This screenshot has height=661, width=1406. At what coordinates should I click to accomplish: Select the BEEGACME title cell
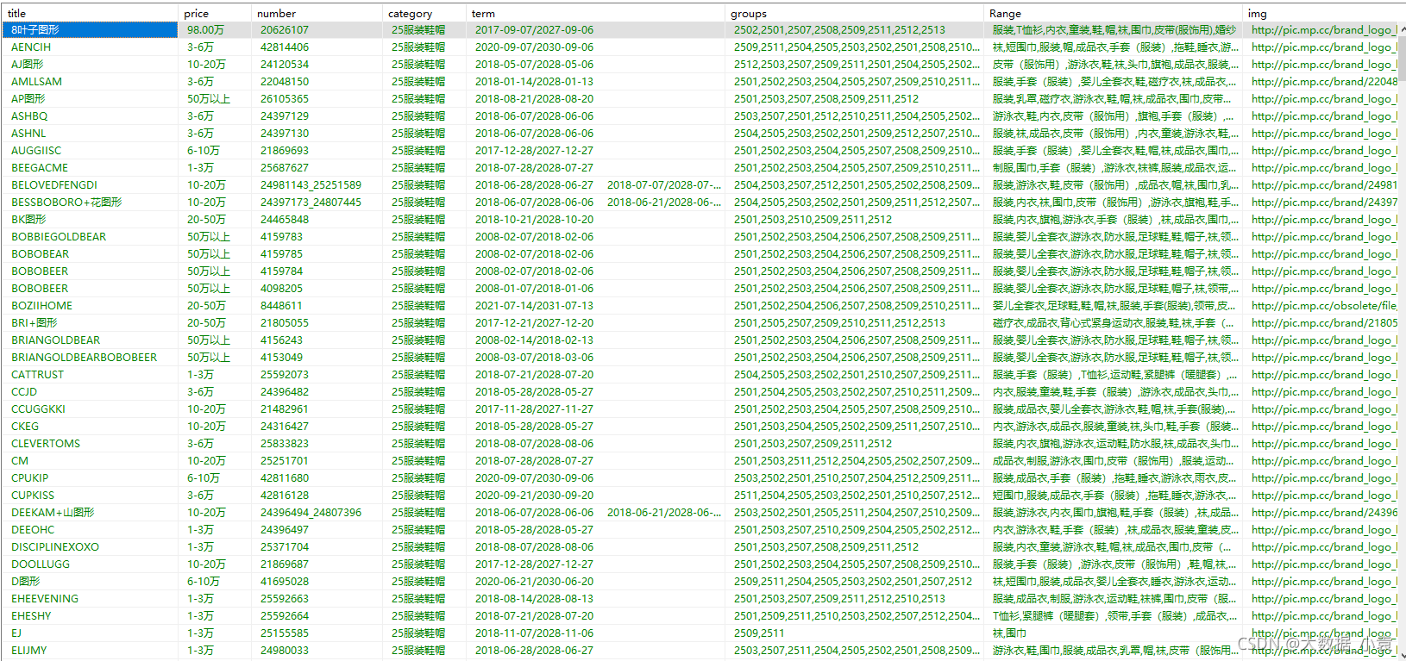(x=90, y=168)
